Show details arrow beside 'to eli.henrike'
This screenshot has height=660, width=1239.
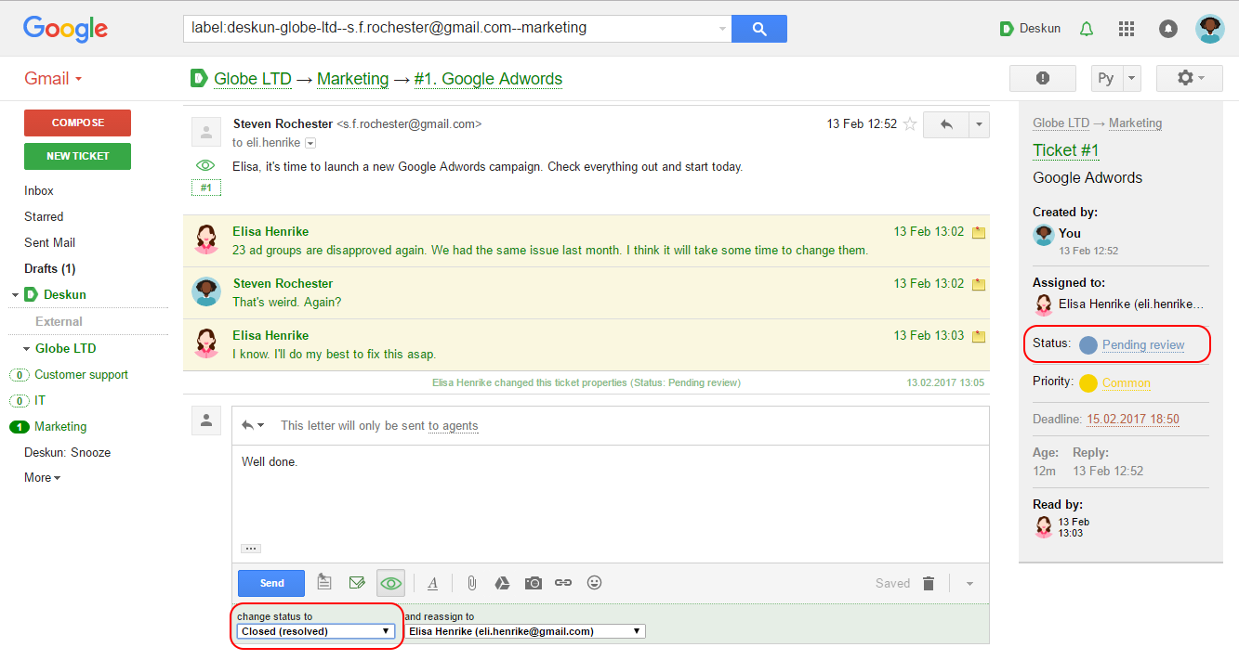[310, 143]
